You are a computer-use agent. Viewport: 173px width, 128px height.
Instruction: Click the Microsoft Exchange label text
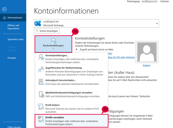[x=54, y=25]
